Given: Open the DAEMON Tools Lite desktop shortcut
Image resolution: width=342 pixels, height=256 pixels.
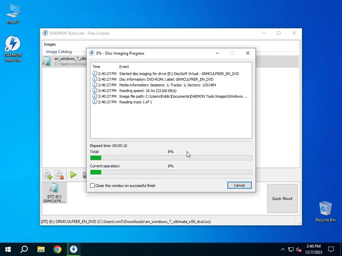Looking at the screenshot, I should (x=13, y=49).
